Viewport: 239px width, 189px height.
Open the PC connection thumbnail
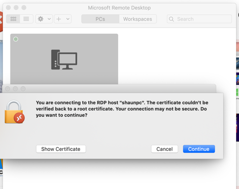click(x=64, y=59)
